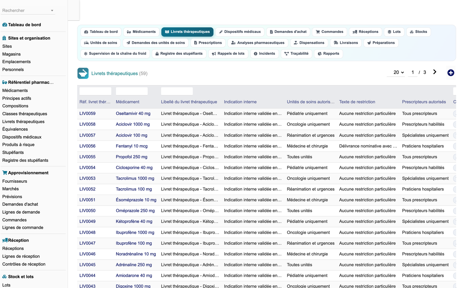The image size is (466, 288).
Task: Open the Stocks tab
Action: pyautogui.click(x=419, y=32)
